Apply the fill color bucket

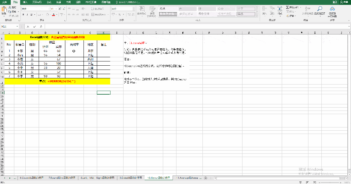tap(47, 15)
